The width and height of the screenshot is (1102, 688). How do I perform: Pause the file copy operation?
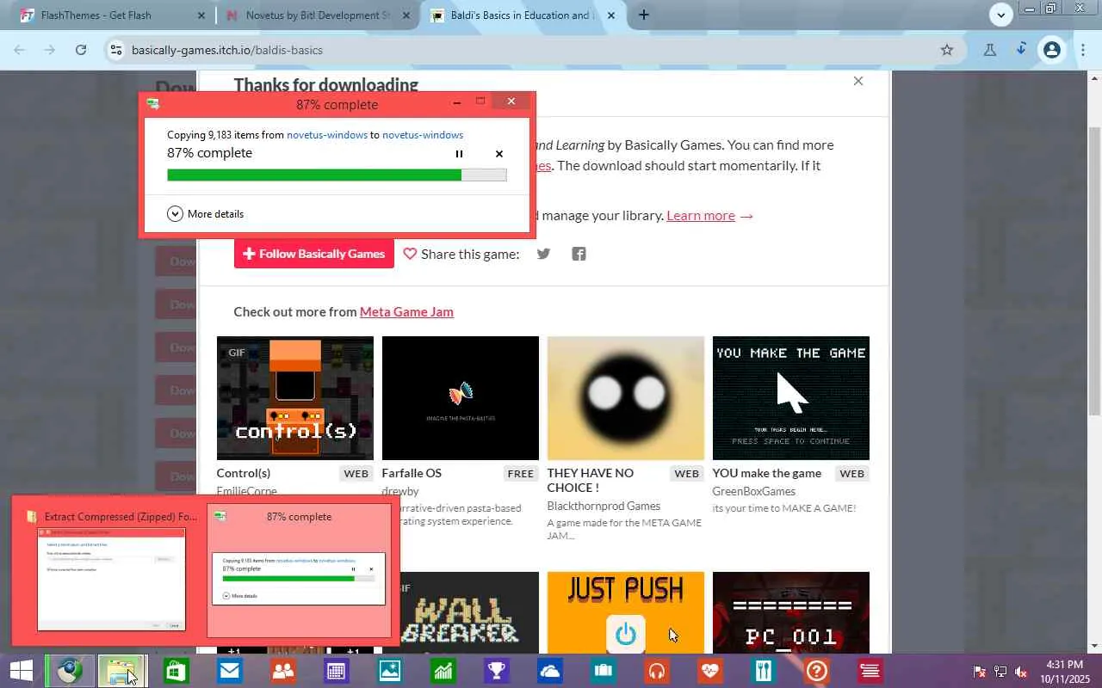[x=459, y=154]
